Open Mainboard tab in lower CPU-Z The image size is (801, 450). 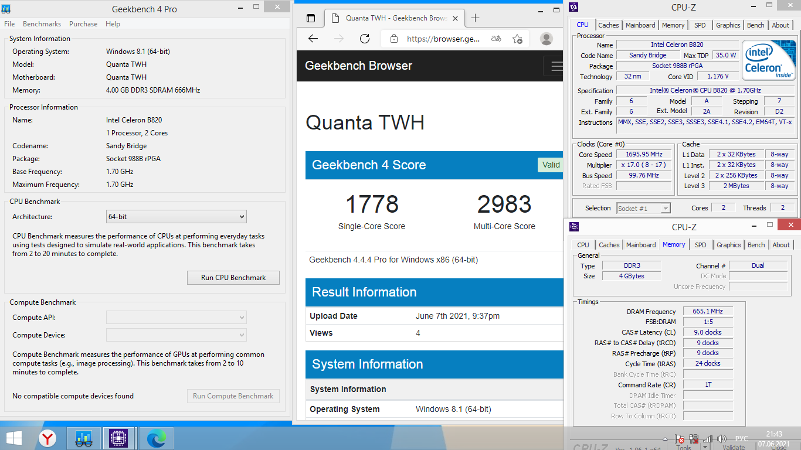[x=641, y=245]
